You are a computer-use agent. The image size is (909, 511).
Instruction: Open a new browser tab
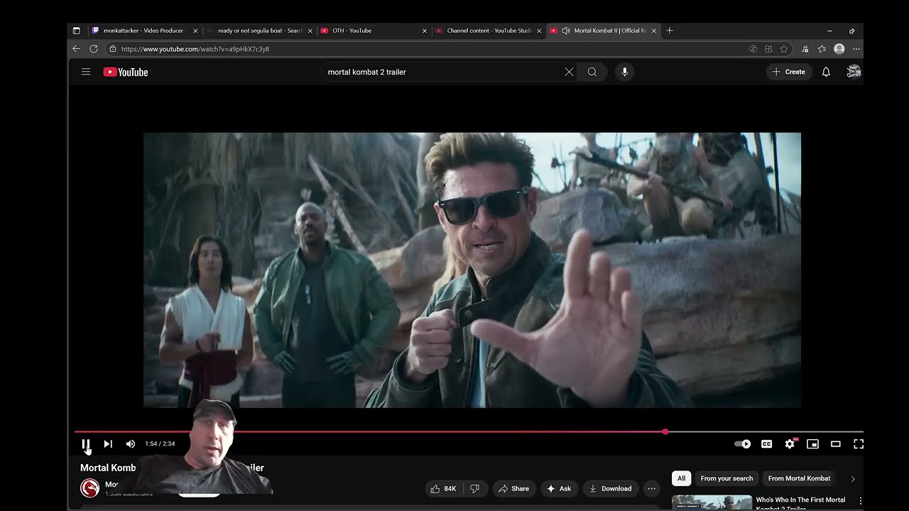(670, 31)
